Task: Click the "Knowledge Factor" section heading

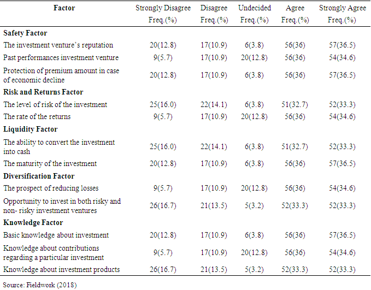Action: click(x=33, y=223)
